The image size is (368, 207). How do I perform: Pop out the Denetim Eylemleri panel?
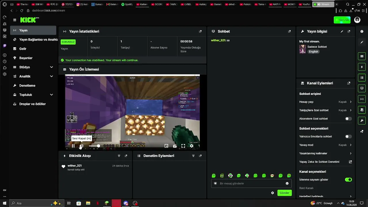tap(200, 156)
